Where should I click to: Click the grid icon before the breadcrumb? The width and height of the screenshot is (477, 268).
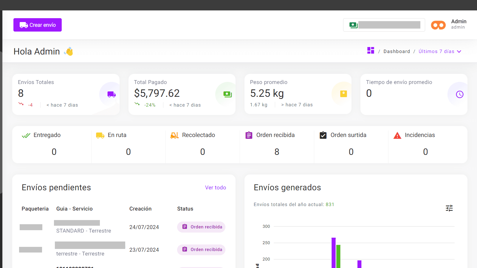(x=371, y=51)
